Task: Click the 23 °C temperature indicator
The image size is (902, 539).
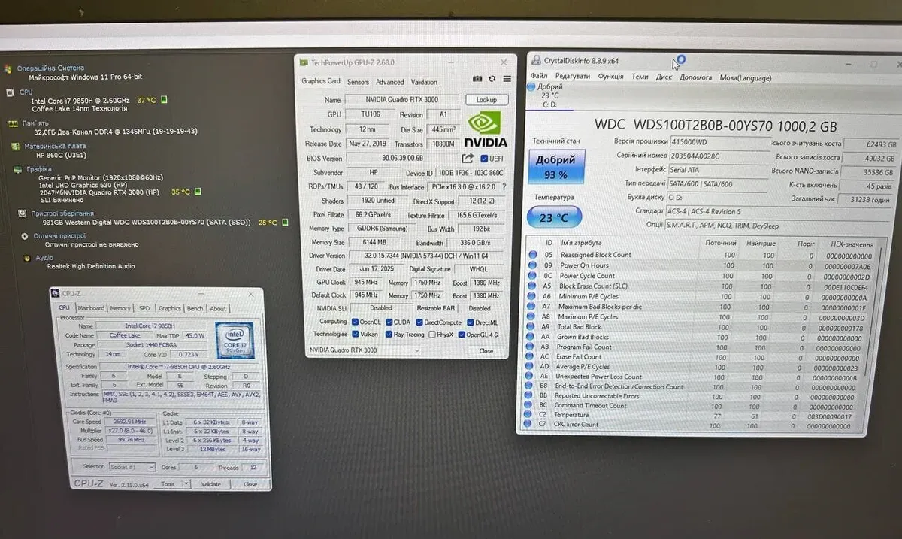Action: click(x=556, y=218)
